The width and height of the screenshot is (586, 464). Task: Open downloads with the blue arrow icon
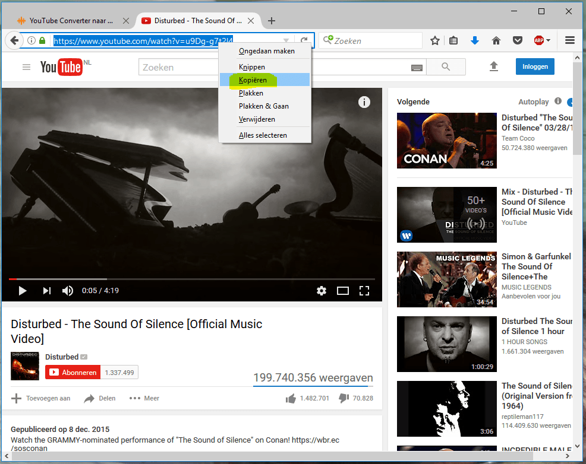coord(475,40)
